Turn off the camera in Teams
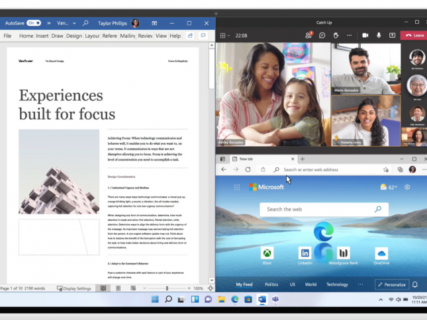Image resolution: width=427 pixels, height=320 pixels. point(365,35)
